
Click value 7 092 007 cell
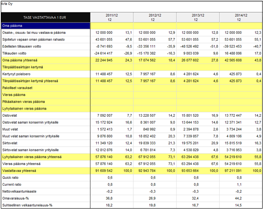pos(105,115)
